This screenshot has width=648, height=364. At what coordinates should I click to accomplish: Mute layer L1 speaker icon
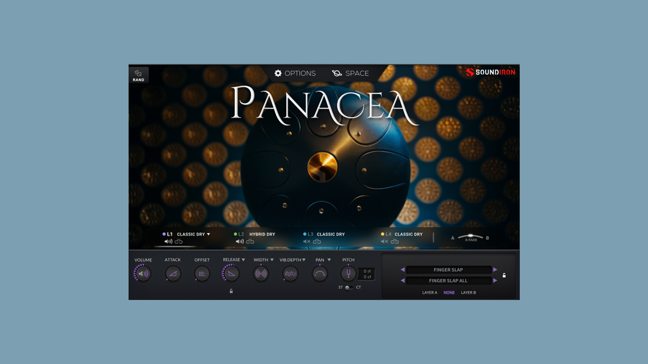(168, 242)
